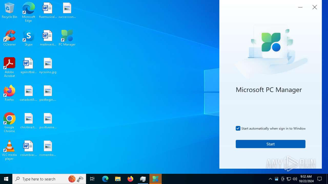This screenshot has height=184, width=328.
Task: Open the clock and calendar flyout
Action: [x=306, y=179]
